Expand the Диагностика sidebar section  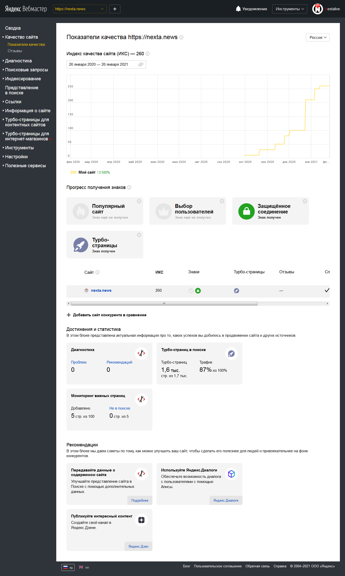point(18,61)
